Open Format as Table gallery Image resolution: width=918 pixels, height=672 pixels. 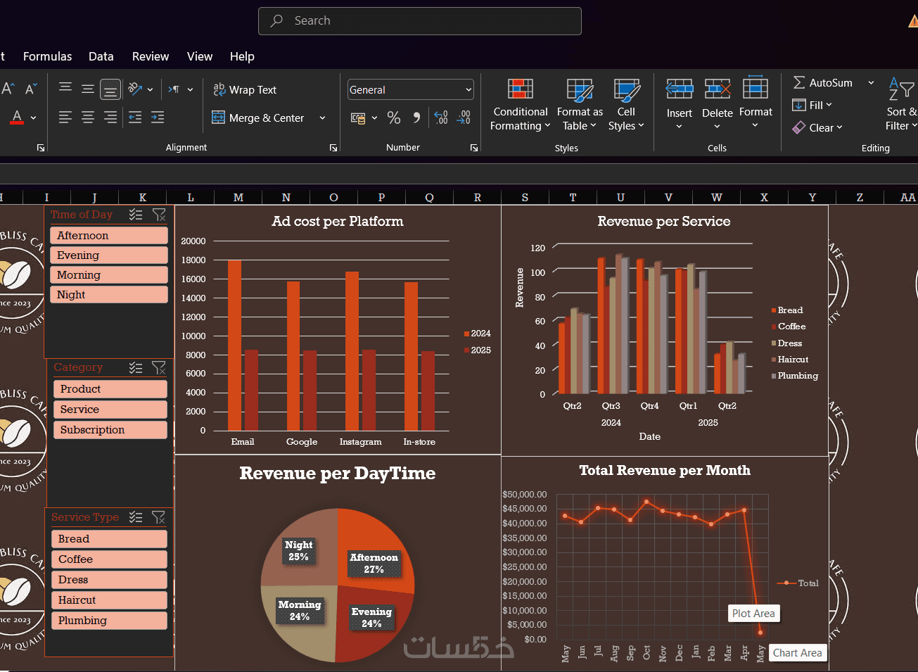pos(580,104)
